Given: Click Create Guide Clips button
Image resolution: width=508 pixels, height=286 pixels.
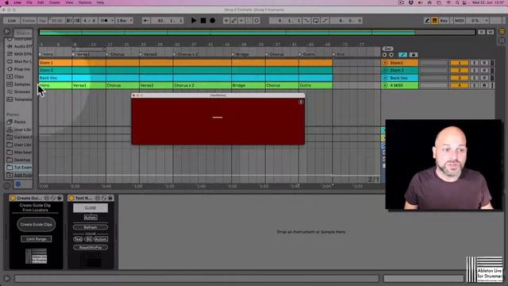Looking at the screenshot, I should [x=37, y=224].
